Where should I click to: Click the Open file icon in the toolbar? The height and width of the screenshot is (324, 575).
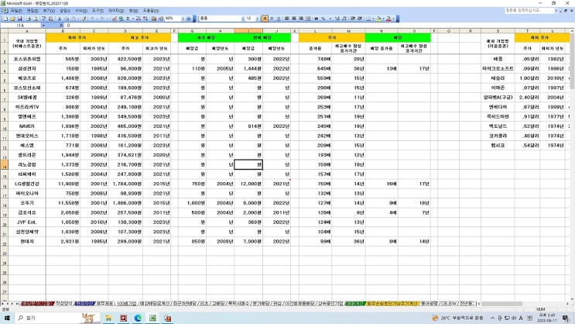point(12,19)
